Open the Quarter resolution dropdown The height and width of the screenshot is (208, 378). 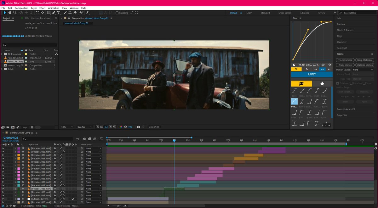[85, 127]
